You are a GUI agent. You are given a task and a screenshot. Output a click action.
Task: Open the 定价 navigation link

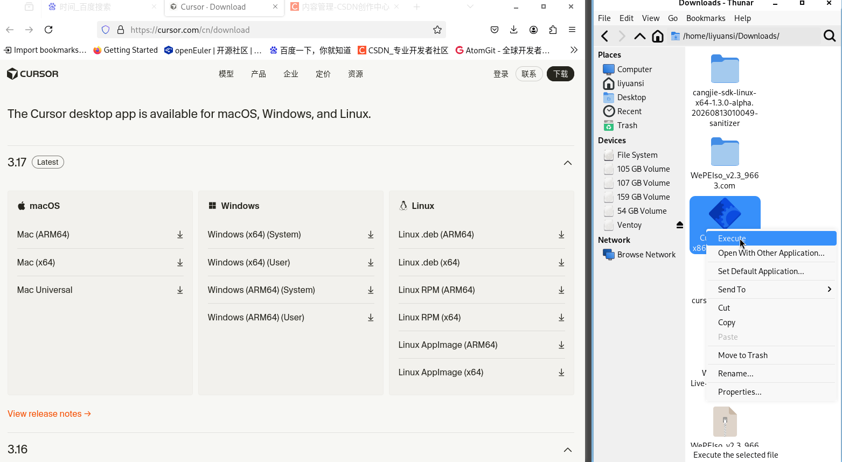(323, 74)
